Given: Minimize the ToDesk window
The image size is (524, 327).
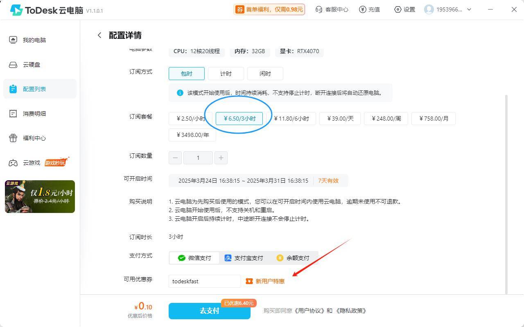Looking at the screenshot, I should tap(490, 9).
